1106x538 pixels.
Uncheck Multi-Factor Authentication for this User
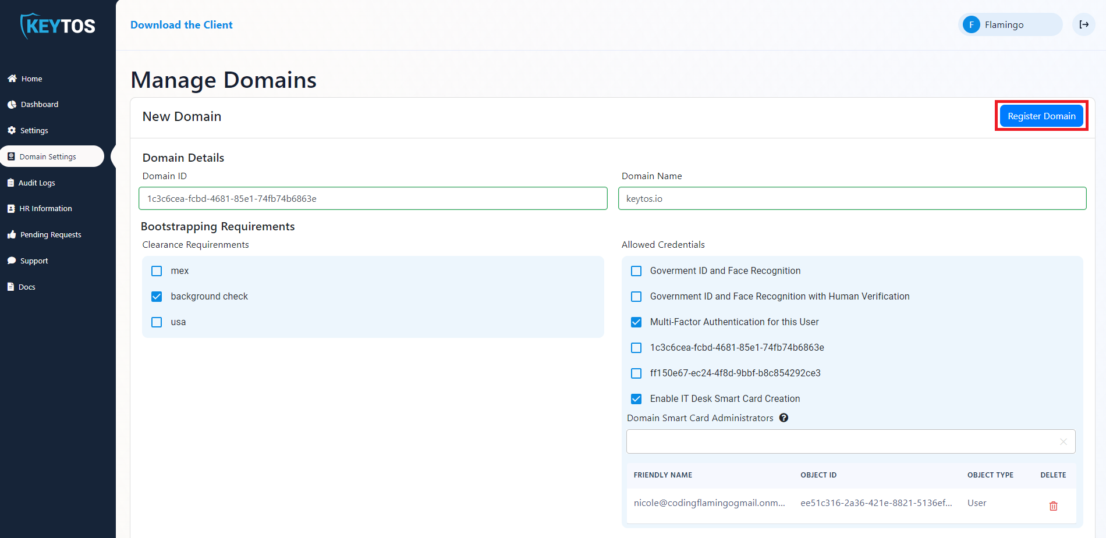(x=636, y=322)
